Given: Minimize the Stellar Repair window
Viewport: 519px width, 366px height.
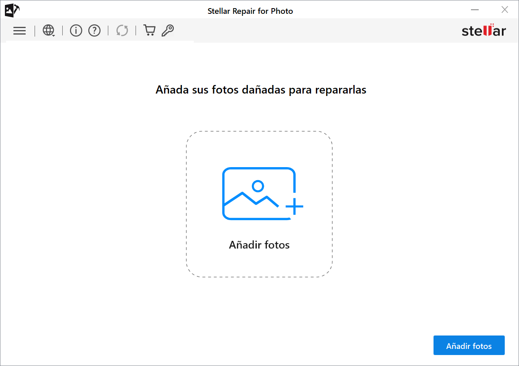Looking at the screenshot, I should (475, 10).
